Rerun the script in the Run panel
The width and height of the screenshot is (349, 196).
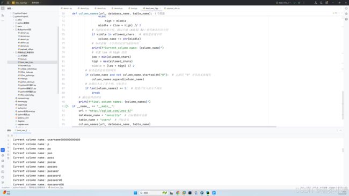[x=9, y=135]
